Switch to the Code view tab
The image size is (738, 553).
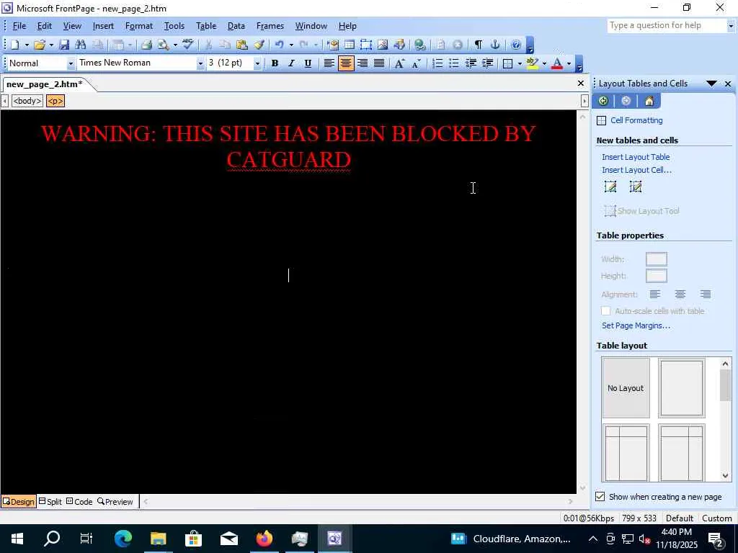click(79, 502)
